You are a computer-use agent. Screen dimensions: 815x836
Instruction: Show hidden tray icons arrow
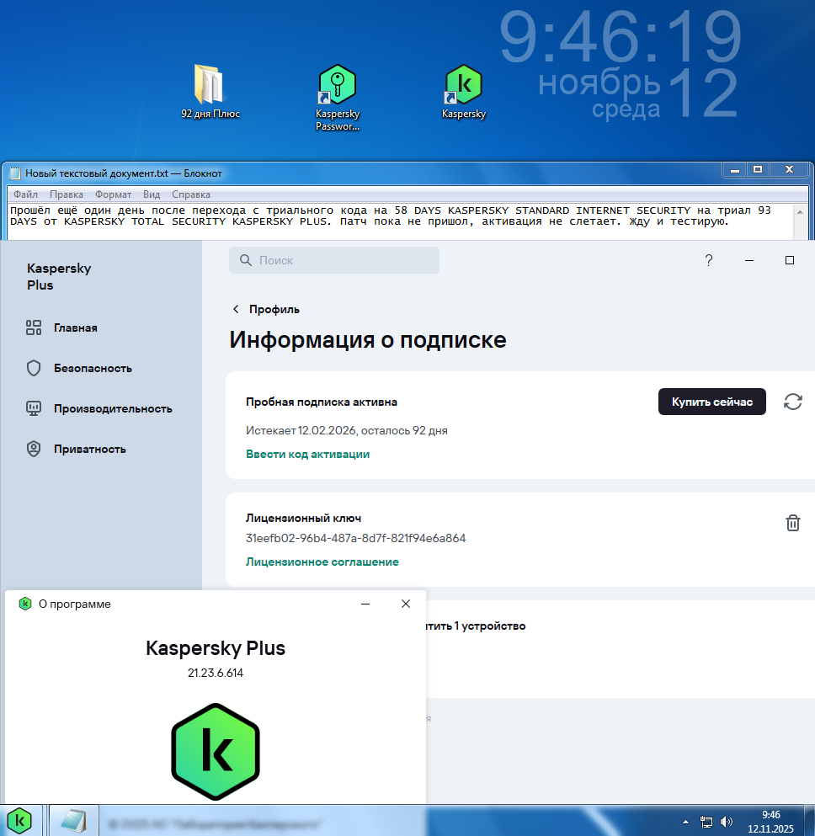(x=685, y=822)
